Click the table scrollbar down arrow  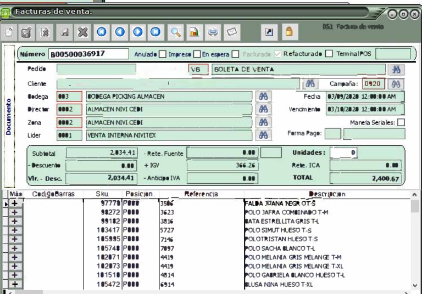point(415,285)
